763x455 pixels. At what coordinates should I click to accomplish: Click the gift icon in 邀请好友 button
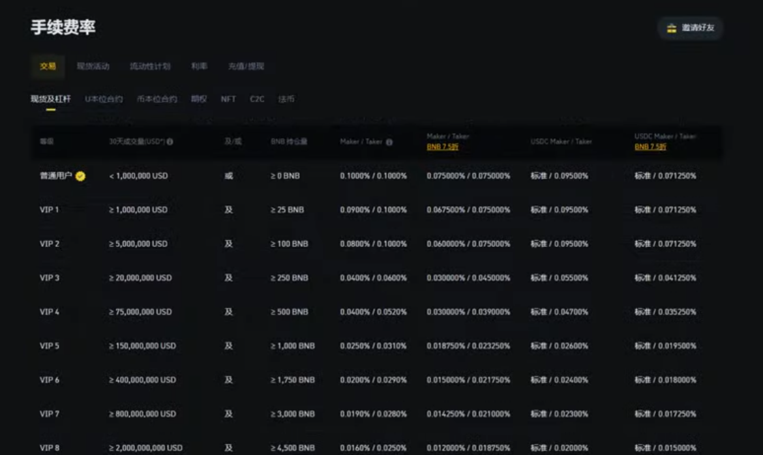672,28
